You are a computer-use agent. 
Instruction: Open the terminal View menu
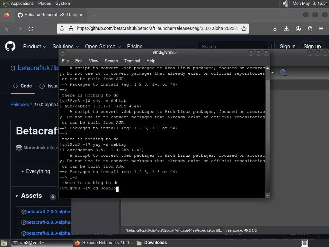tap(93, 61)
